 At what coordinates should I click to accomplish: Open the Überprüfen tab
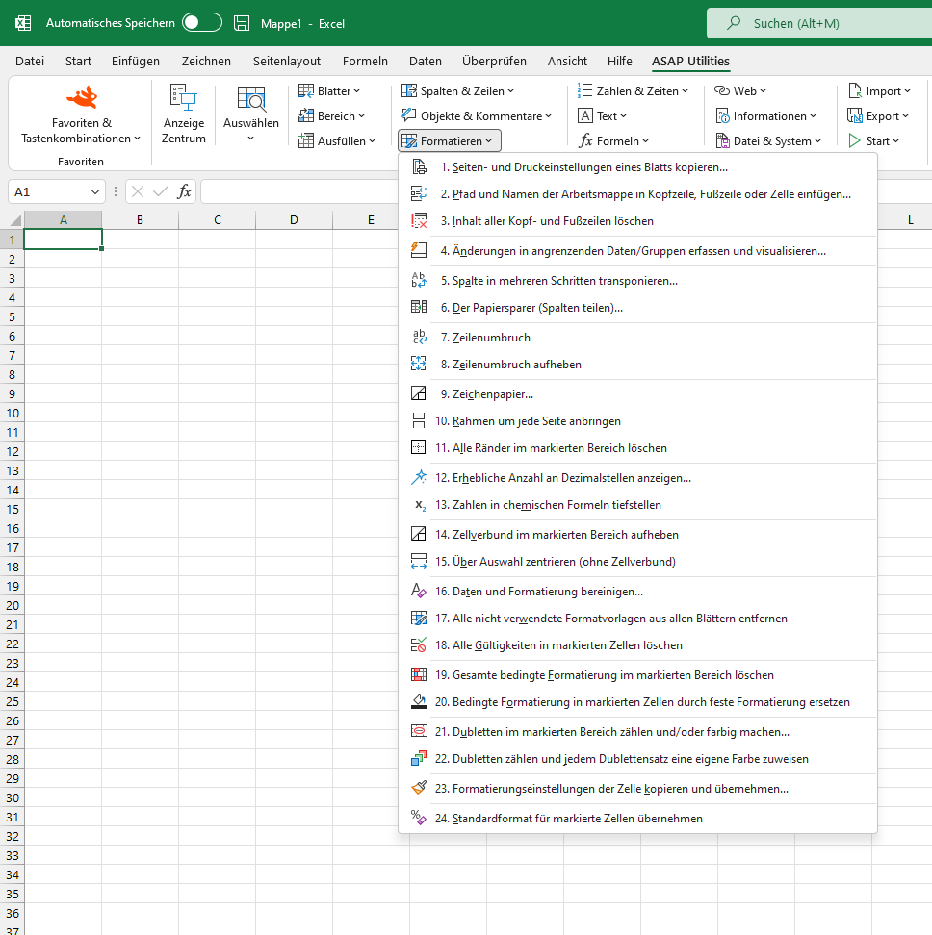click(494, 61)
